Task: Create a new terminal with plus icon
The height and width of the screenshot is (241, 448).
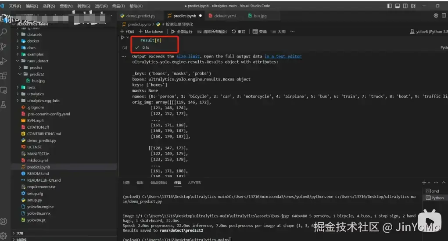Action: (424, 182)
